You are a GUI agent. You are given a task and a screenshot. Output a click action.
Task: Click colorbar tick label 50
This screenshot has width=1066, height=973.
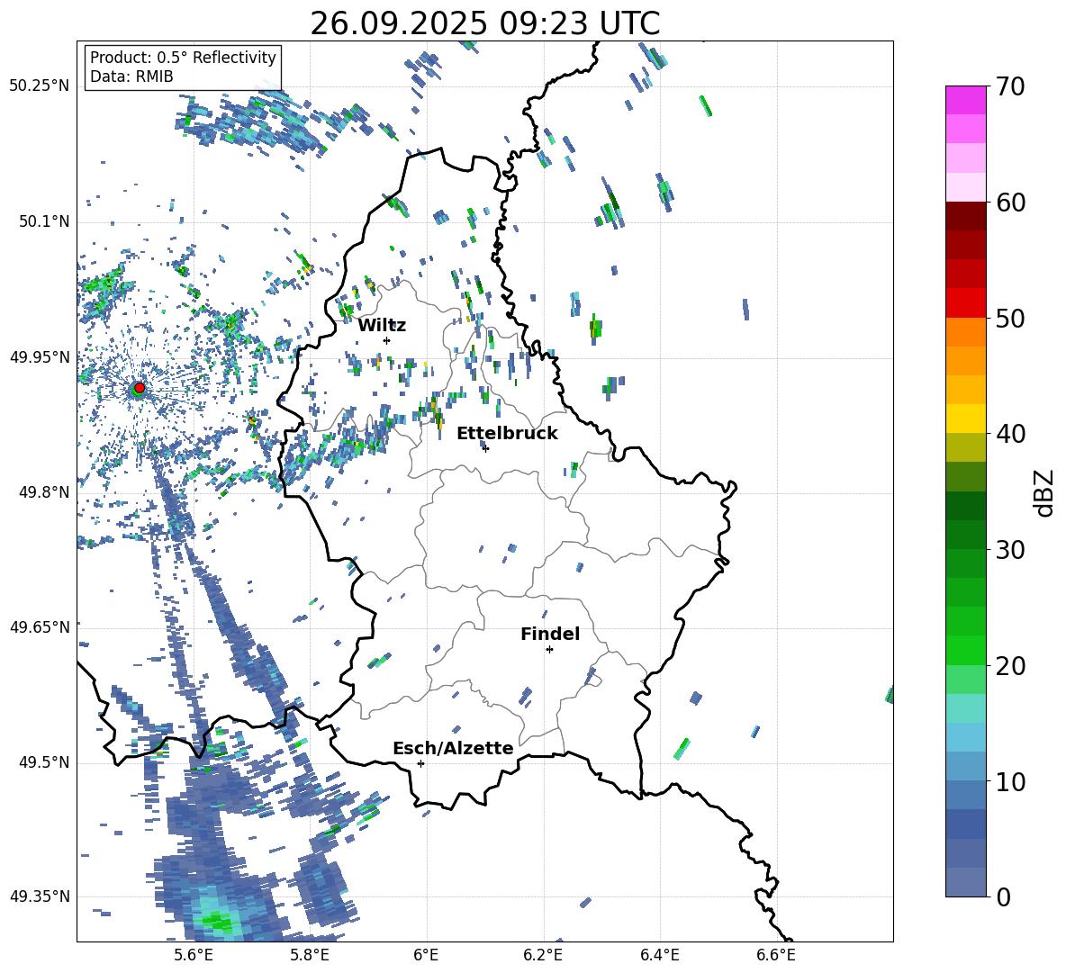pos(1009,319)
